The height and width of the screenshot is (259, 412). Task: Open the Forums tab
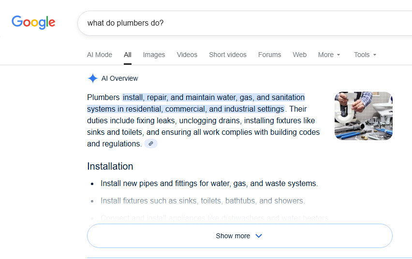(x=269, y=55)
